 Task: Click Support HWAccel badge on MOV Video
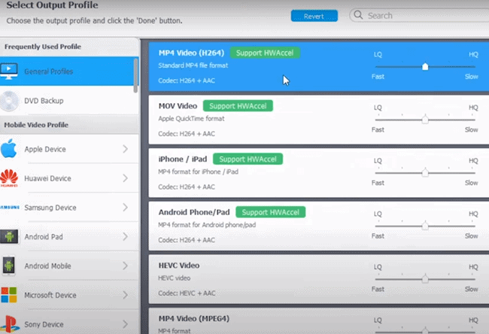point(238,106)
